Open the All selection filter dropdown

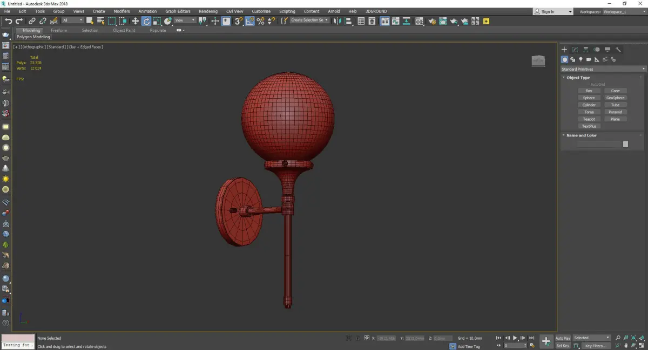tap(73, 20)
